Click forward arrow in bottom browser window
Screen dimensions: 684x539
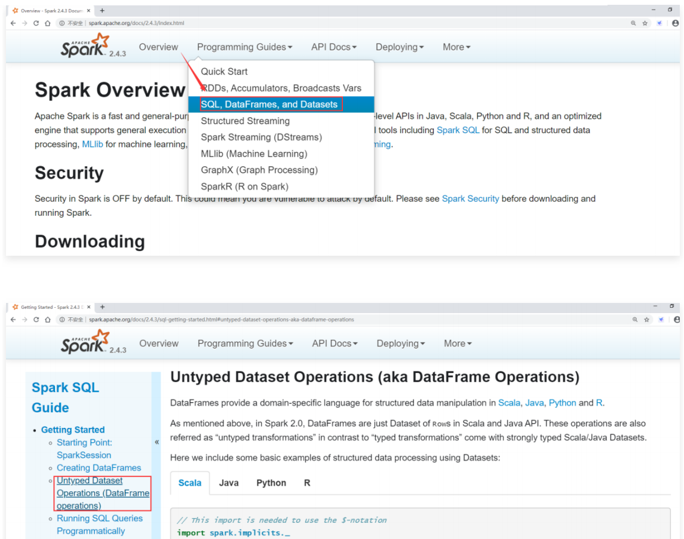click(24, 320)
